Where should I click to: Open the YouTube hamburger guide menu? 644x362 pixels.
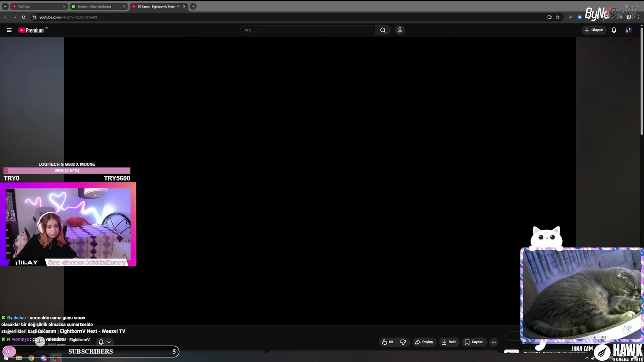[x=9, y=30]
